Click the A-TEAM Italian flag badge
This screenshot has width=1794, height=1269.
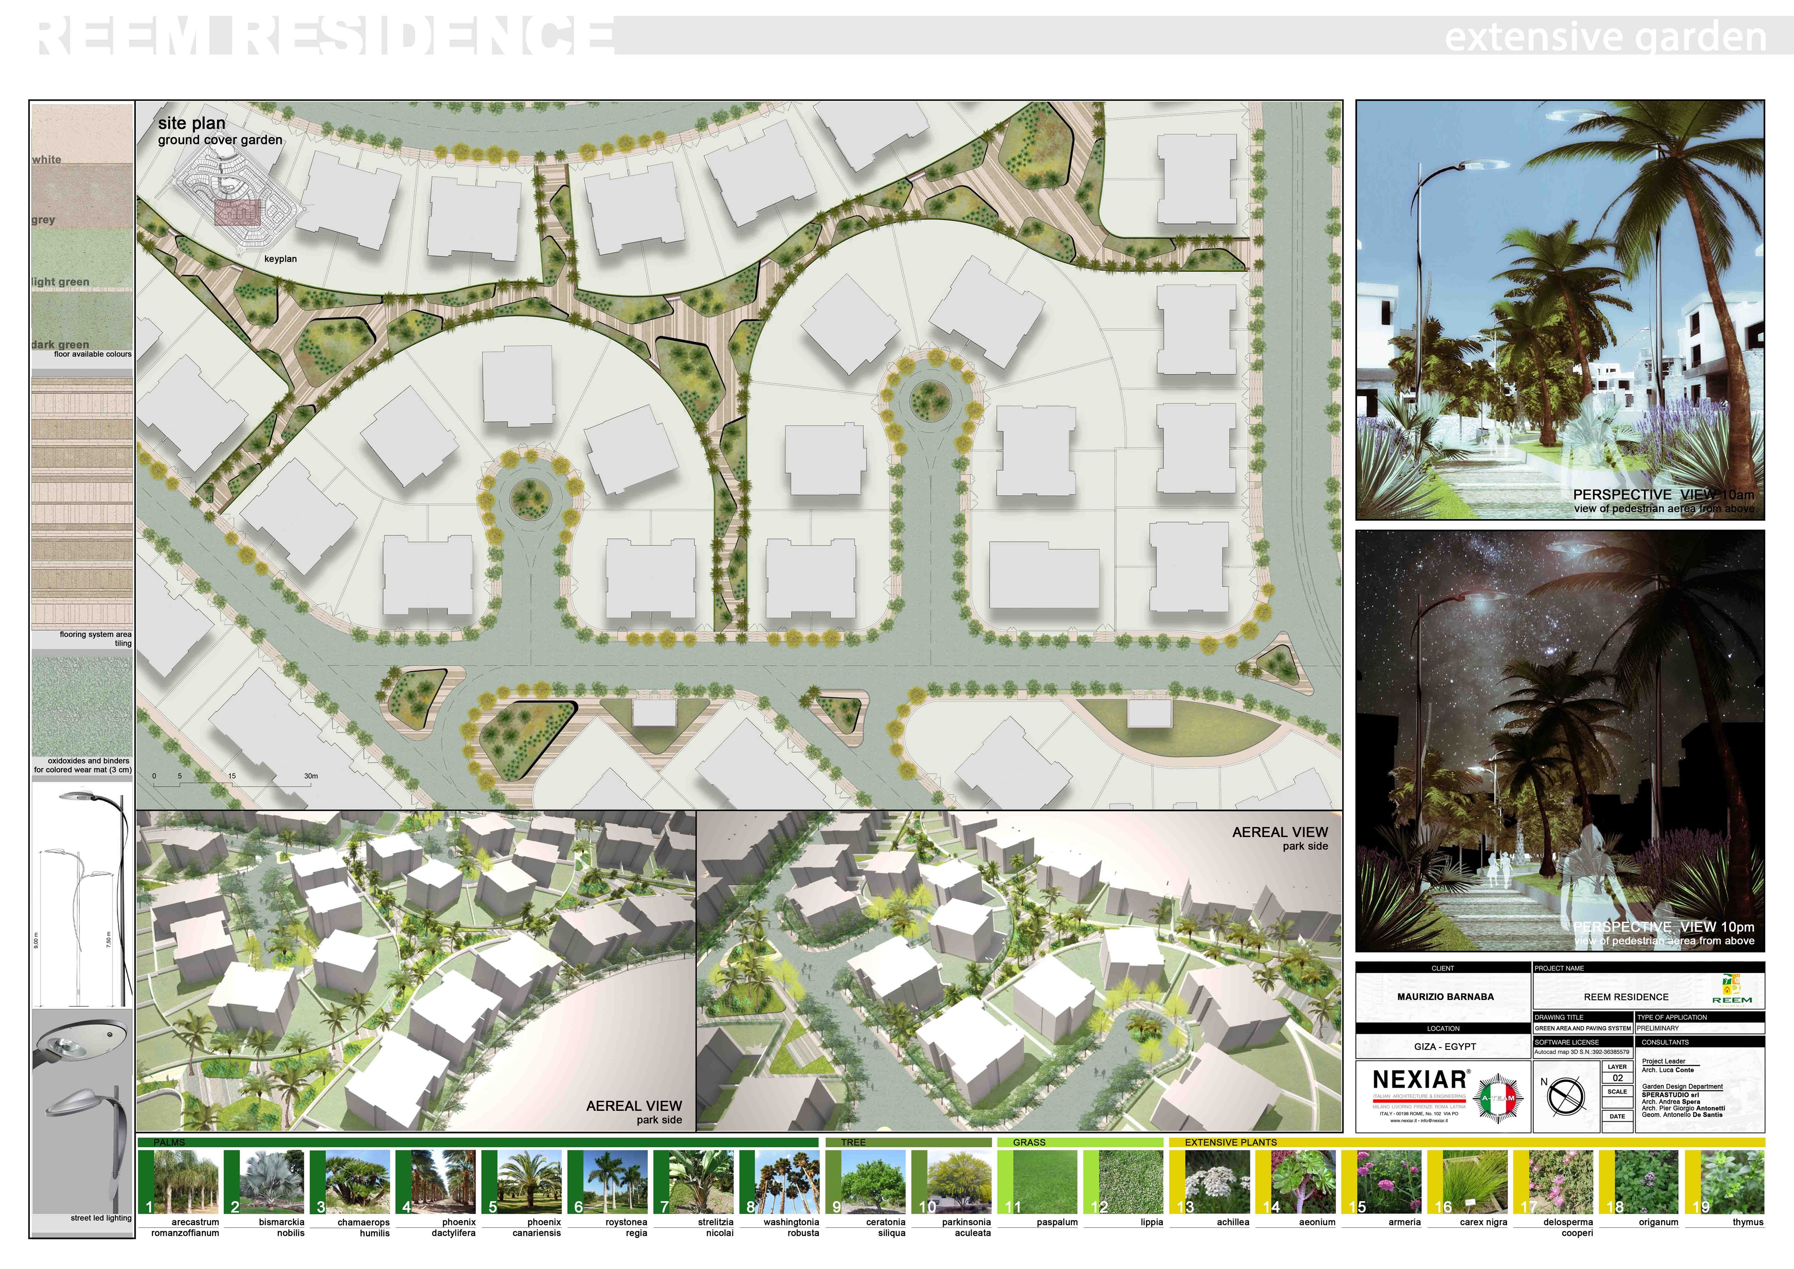1499,1100
